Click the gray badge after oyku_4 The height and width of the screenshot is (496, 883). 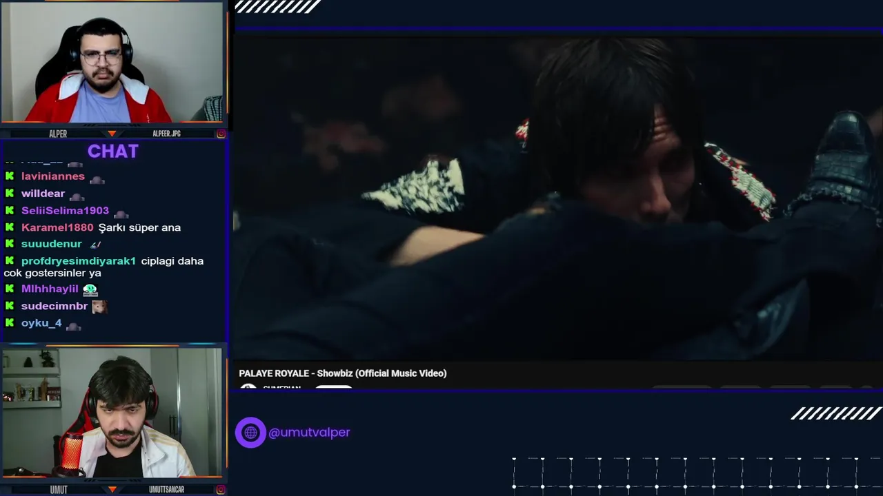pyautogui.click(x=73, y=325)
